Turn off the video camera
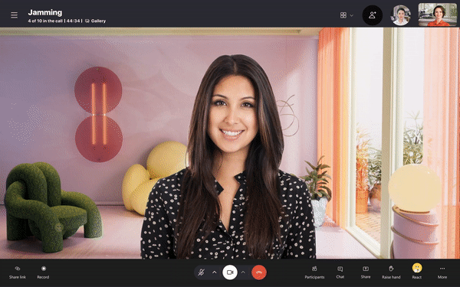Screen dimensions: 460x287 click(x=230, y=272)
